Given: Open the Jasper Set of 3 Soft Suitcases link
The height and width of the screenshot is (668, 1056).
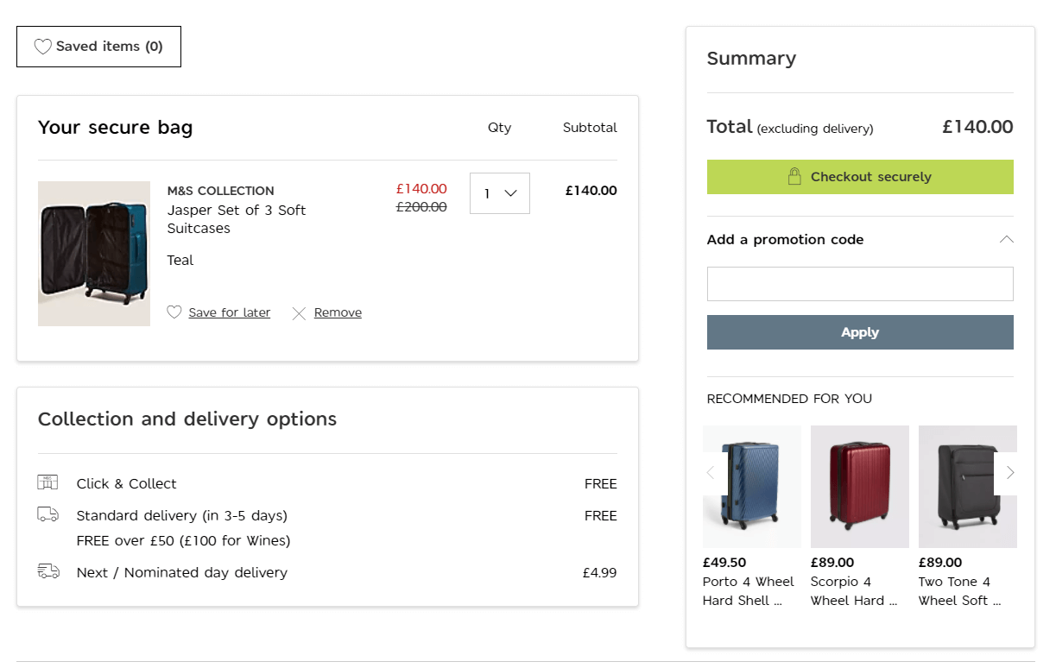Looking at the screenshot, I should [236, 219].
